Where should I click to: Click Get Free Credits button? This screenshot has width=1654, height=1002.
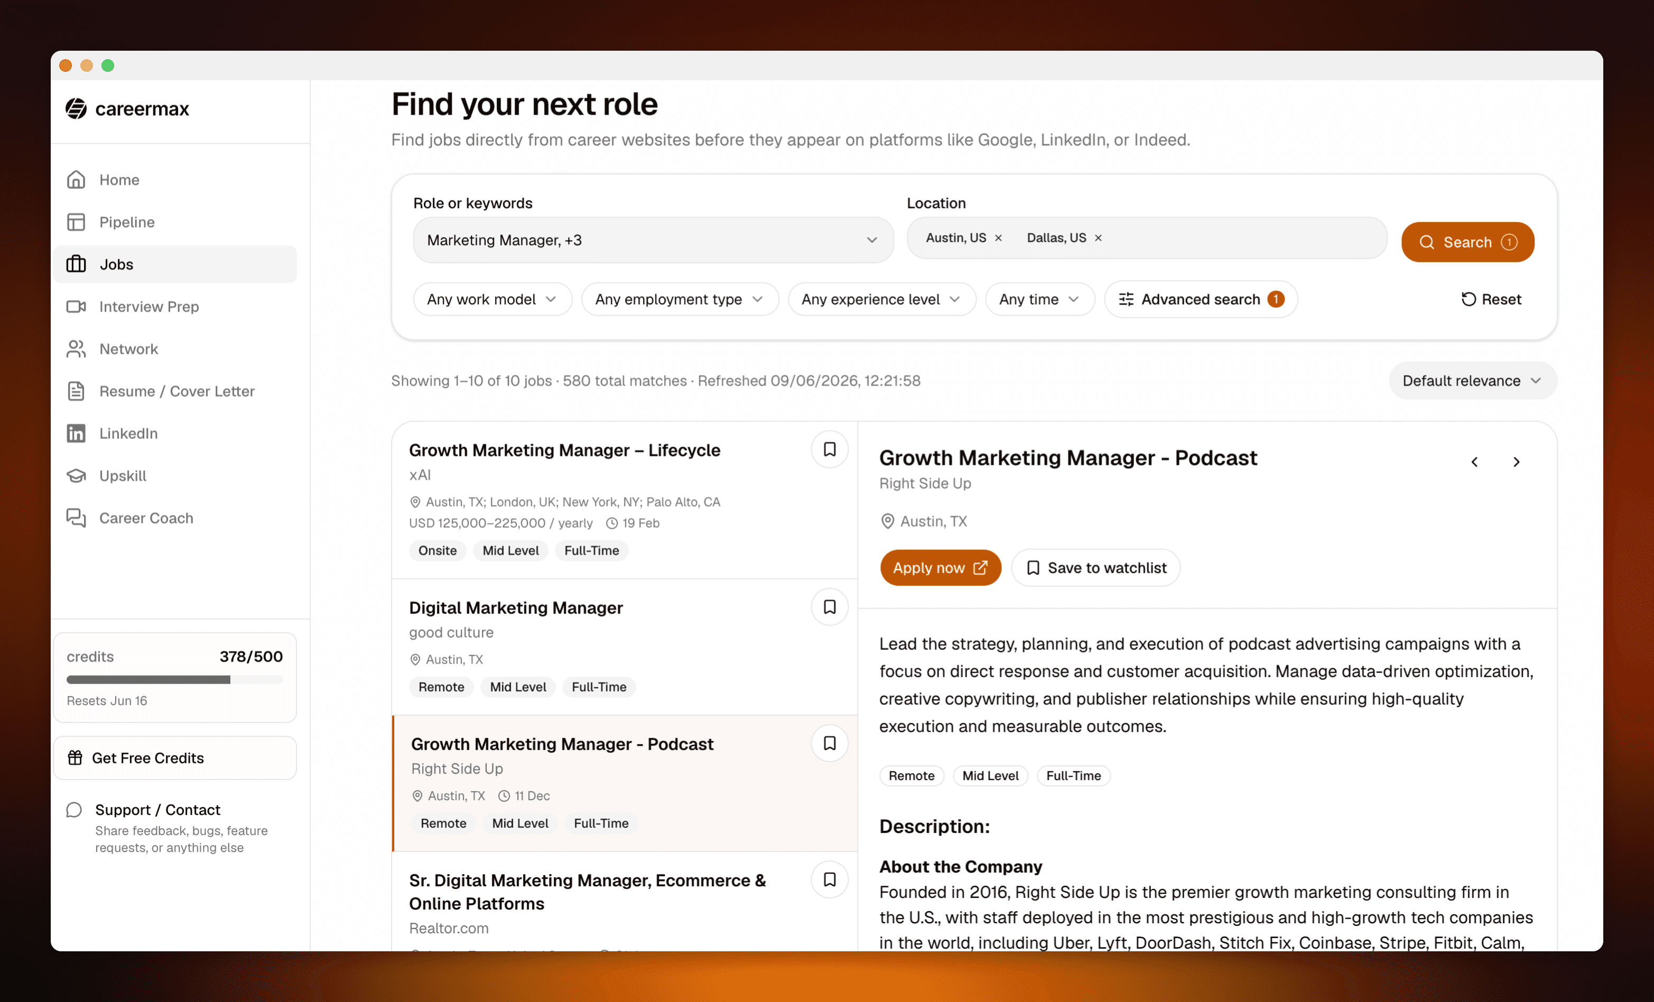click(174, 758)
